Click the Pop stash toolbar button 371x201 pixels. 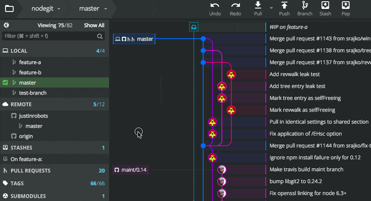[346, 9]
